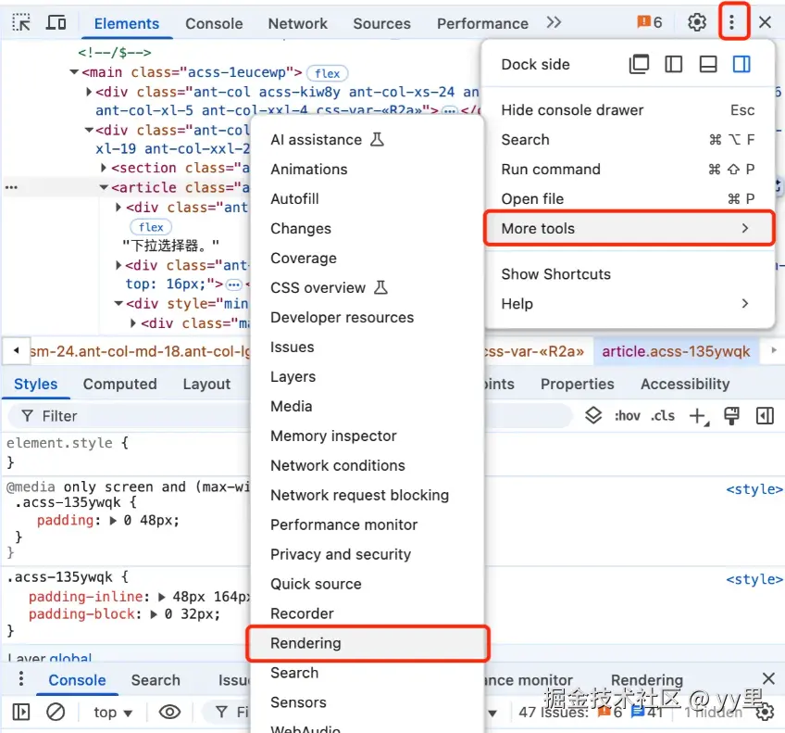The image size is (785, 733).
Task: Open Performance monitor from More tools list
Action: 368,524
